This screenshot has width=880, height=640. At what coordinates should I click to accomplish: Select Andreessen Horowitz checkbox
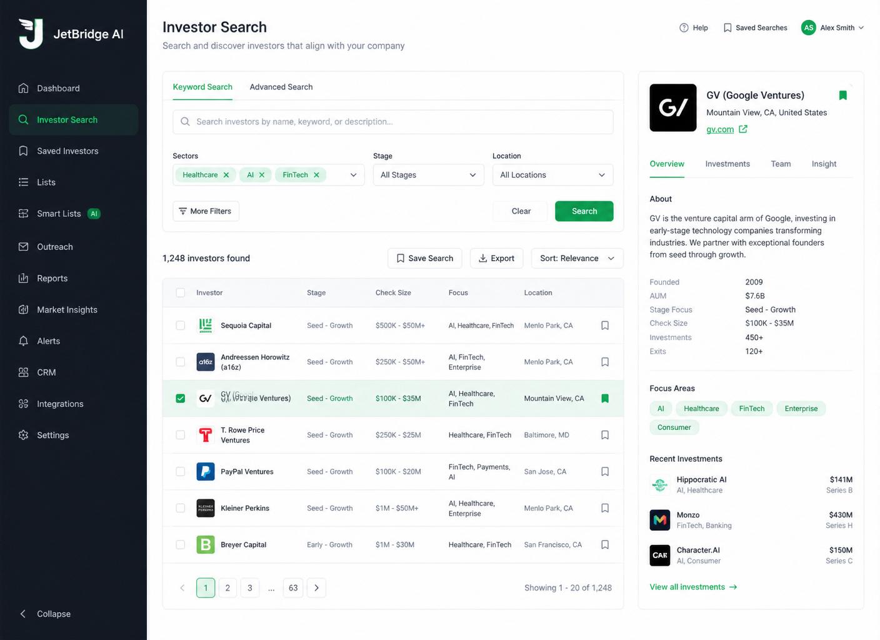(x=181, y=362)
